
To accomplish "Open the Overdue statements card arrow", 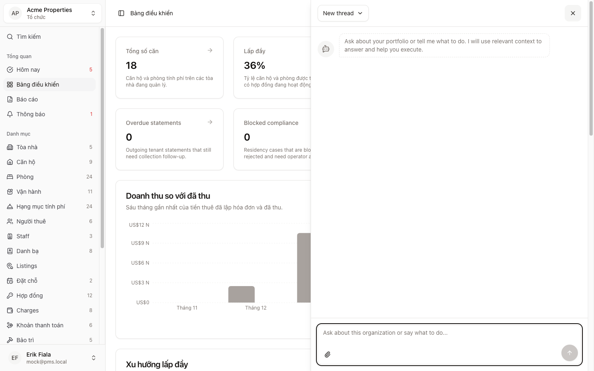I will tap(210, 122).
